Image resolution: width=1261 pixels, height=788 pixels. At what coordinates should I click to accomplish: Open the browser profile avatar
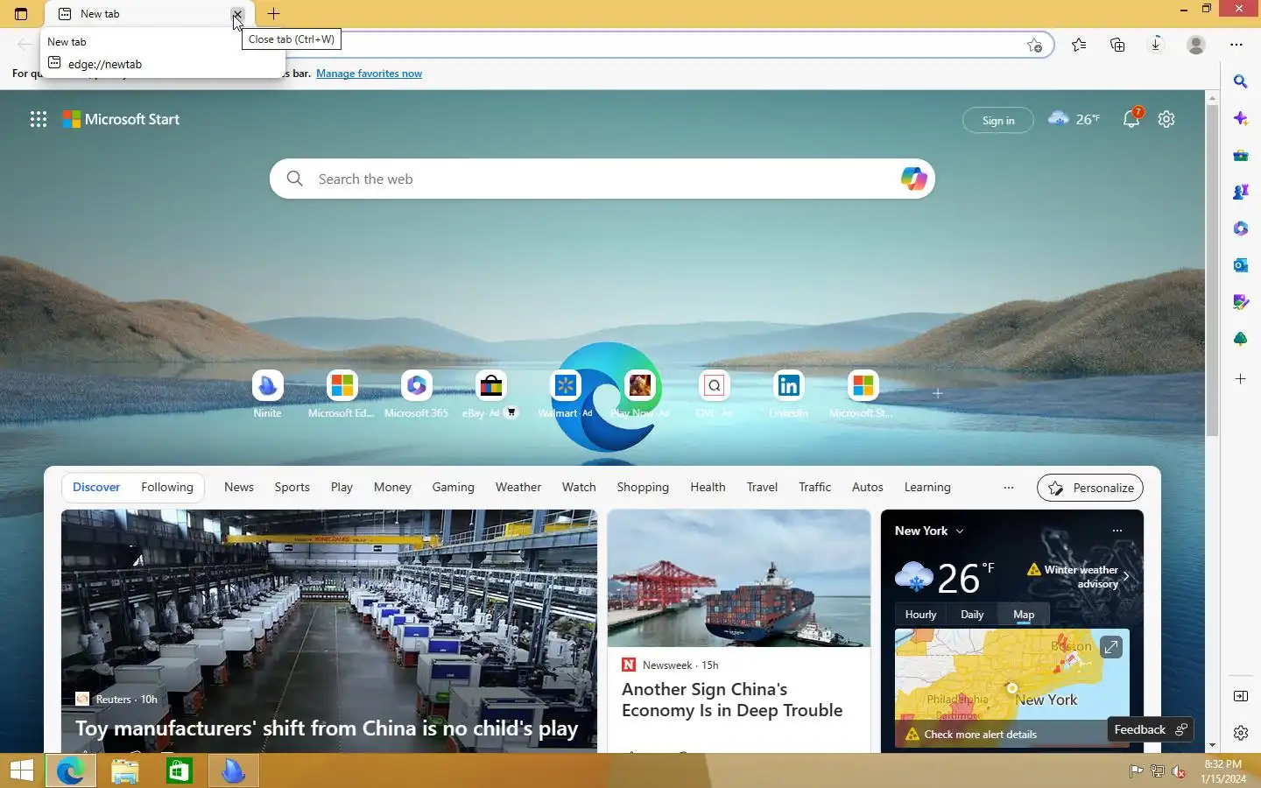tap(1196, 45)
